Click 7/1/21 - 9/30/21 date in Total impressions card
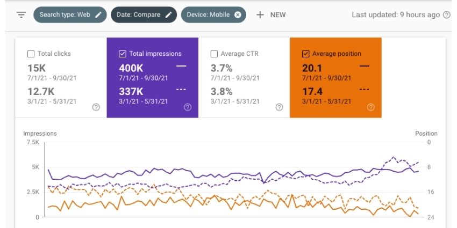Viewport: 457px width, 228px height. click(x=144, y=78)
